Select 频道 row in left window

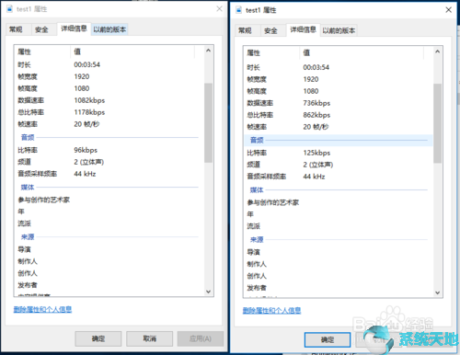point(109,162)
